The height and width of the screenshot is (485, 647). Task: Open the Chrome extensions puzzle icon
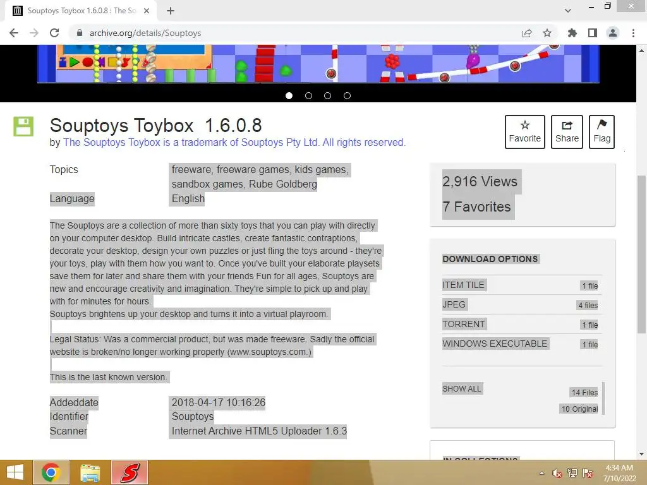point(572,33)
